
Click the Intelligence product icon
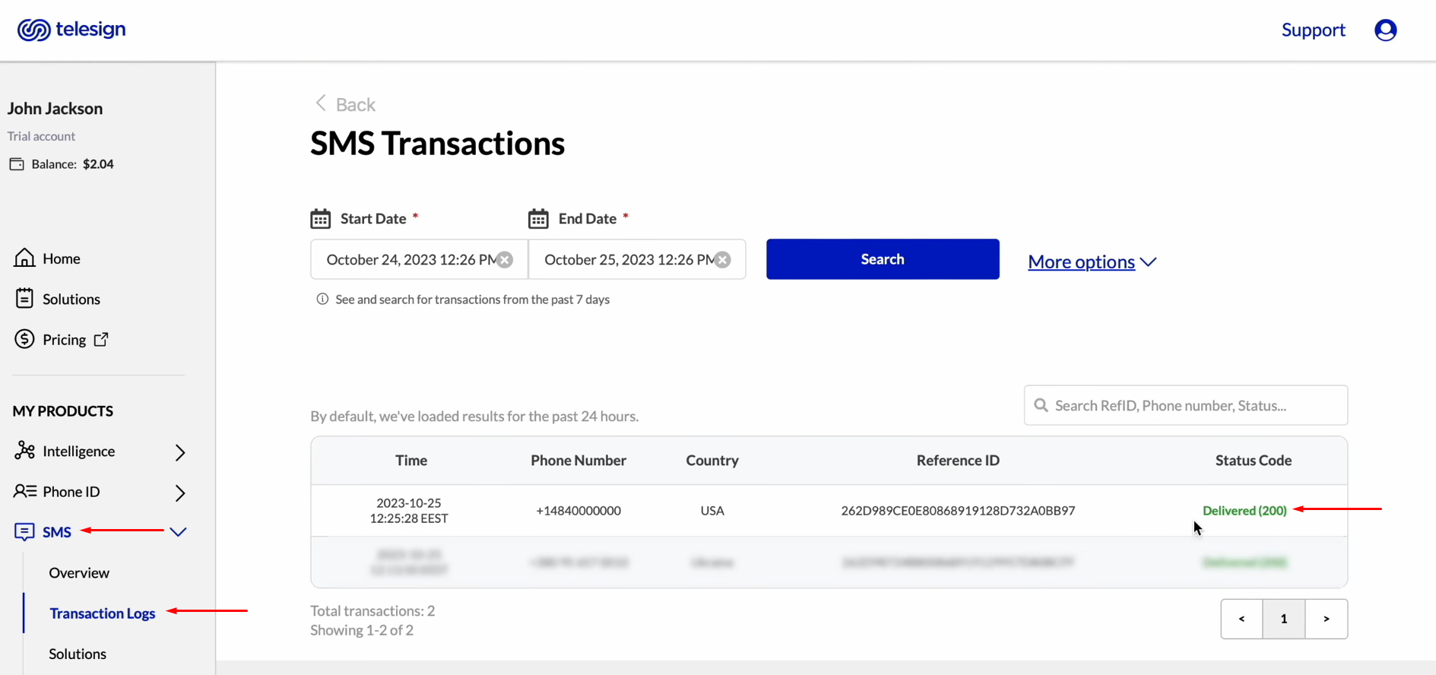(x=24, y=451)
